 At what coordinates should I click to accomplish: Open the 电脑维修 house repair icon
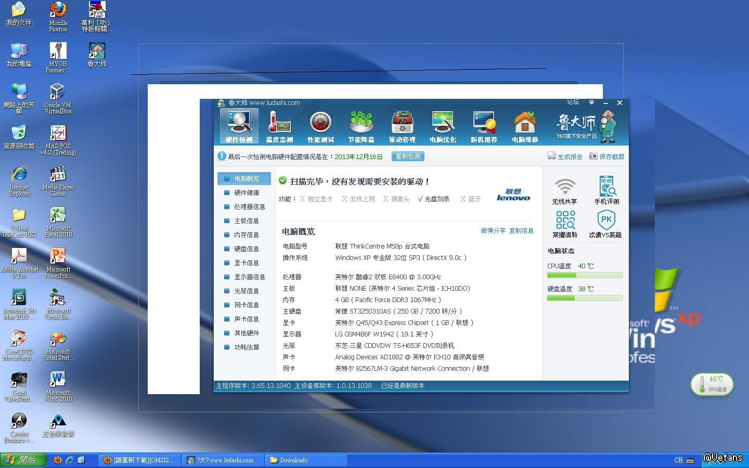pyautogui.click(x=525, y=126)
